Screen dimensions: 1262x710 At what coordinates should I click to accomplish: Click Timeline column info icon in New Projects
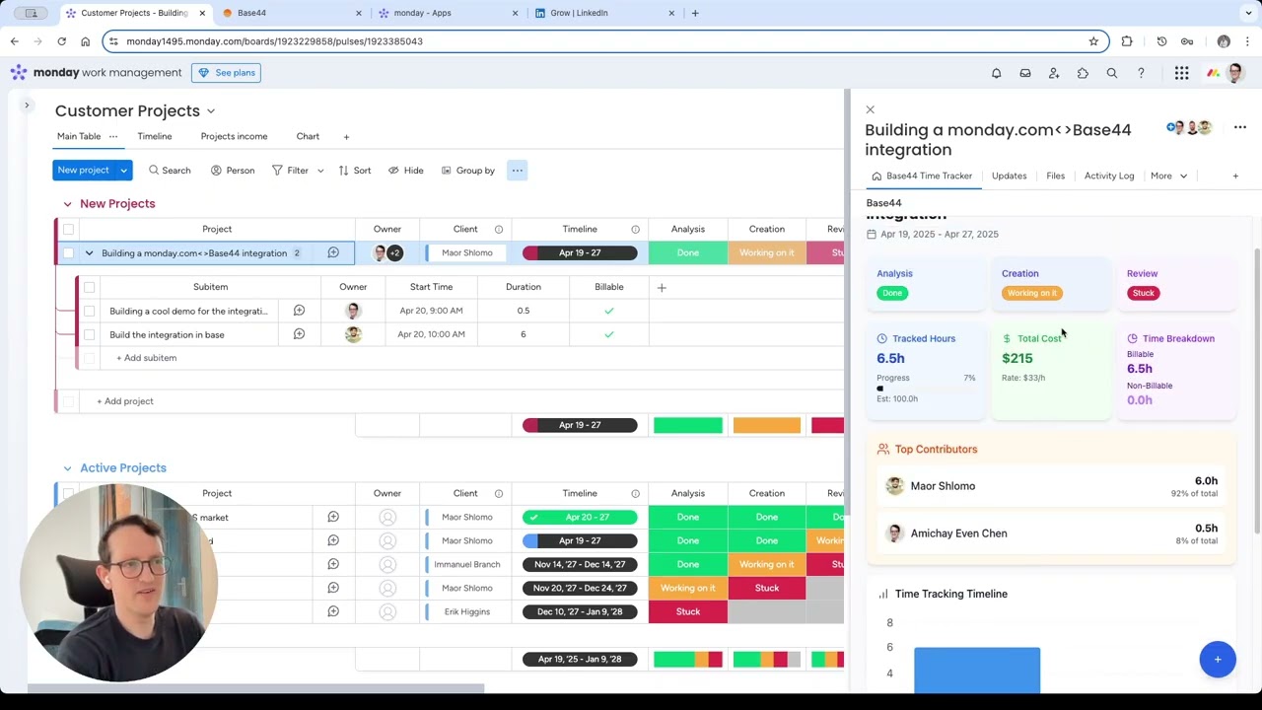pyautogui.click(x=635, y=230)
